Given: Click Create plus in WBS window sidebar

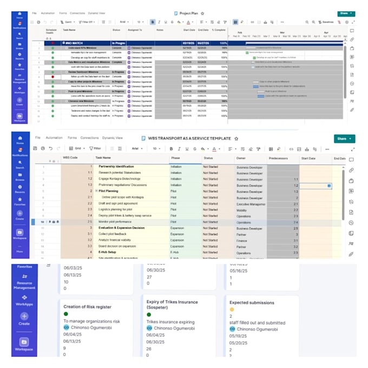Looking at the screenshot, I should [x=20, y=215].
